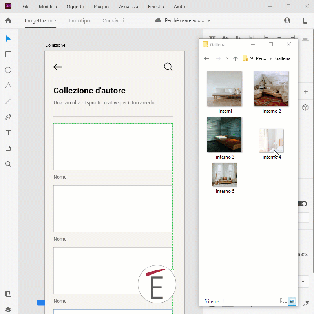This screenshot has height=314, width=314.
Task: Go back in the Galleria window
Action: [206, 58]
